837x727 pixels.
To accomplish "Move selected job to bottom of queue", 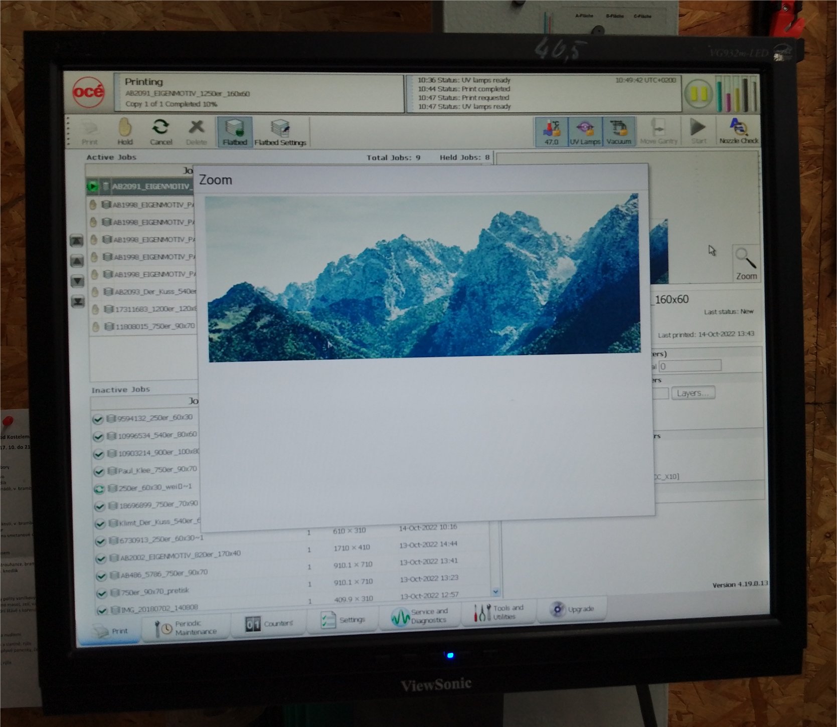I will (78, 301).
